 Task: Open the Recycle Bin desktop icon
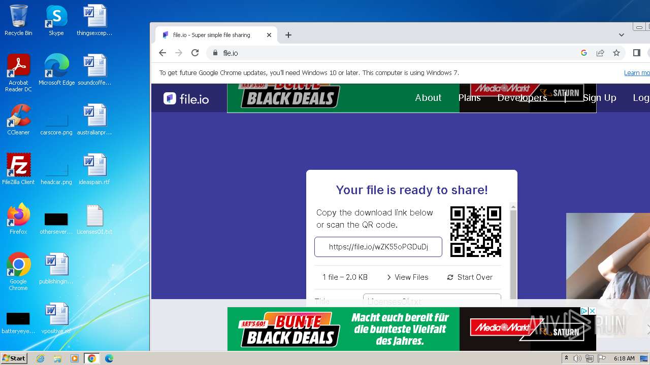pos(18,20)
